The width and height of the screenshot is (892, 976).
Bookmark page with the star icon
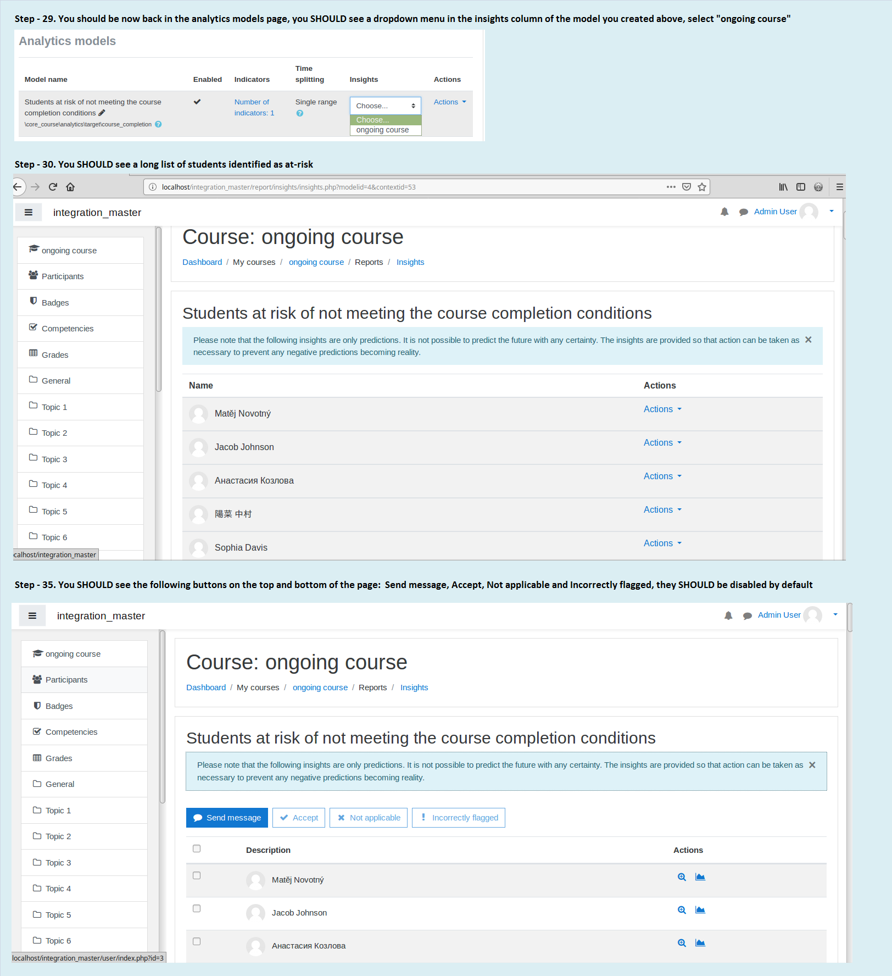[x=702, y=187]
